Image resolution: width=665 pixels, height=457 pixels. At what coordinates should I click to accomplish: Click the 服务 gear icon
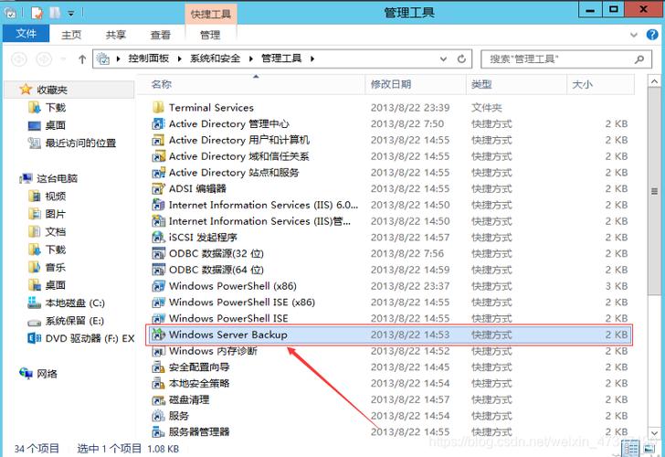(158, 416)
